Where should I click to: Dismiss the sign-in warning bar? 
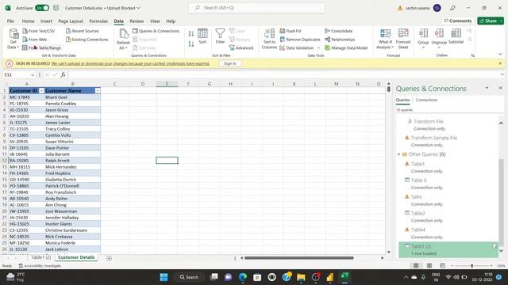500,63
